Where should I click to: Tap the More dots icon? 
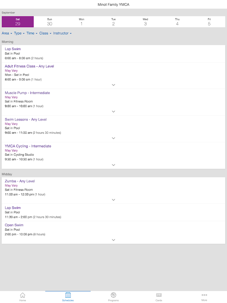[204, 295]
